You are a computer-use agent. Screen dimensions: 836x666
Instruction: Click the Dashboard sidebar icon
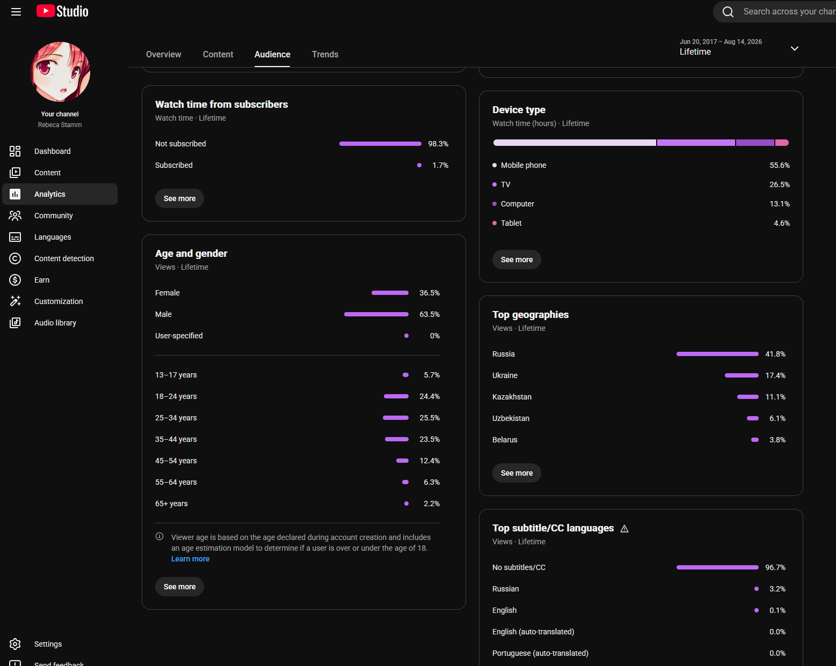coord(15,151)
